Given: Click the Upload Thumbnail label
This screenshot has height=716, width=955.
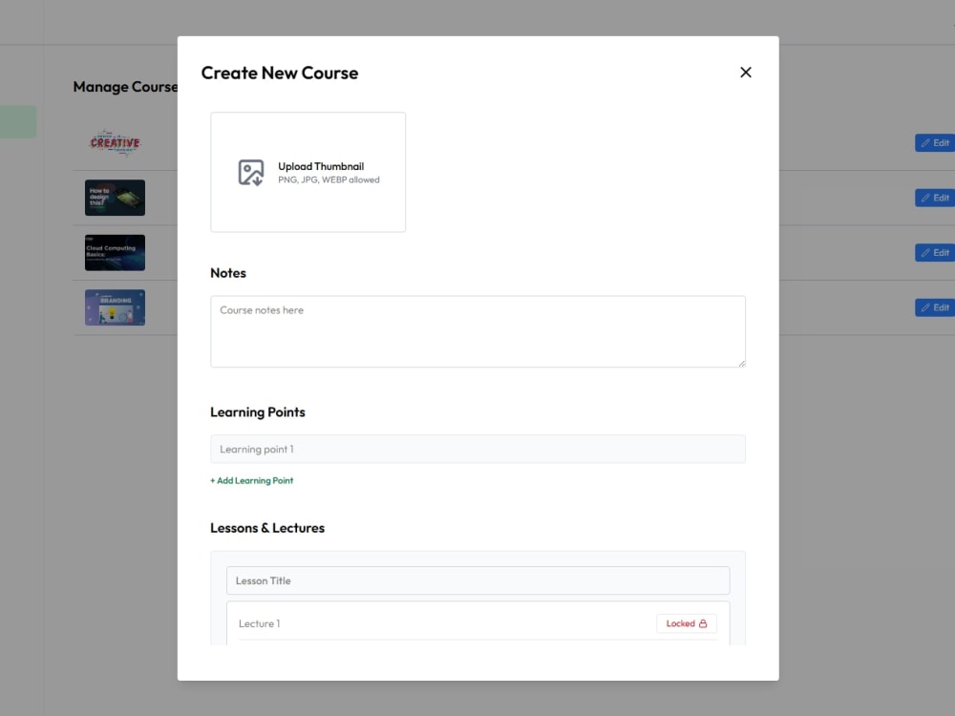Looking at the screenshot, I should [x=321, y=166].
